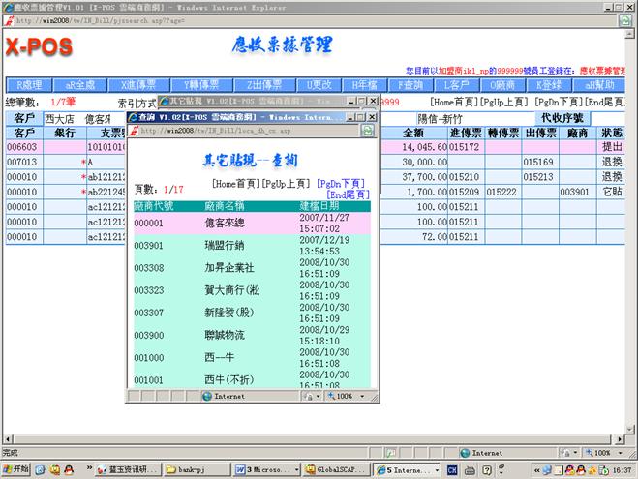This screenshot has height=479, width=638.
Task: Click the main window PgDn下頁 navigation link
Action: (558, 102)
